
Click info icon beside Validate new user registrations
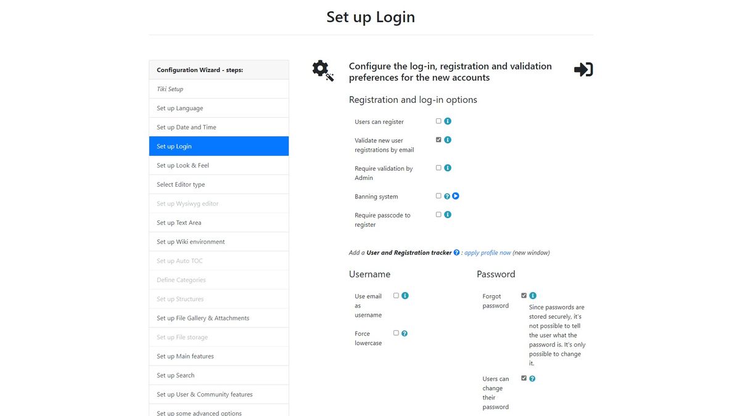[x=448, y=139]
